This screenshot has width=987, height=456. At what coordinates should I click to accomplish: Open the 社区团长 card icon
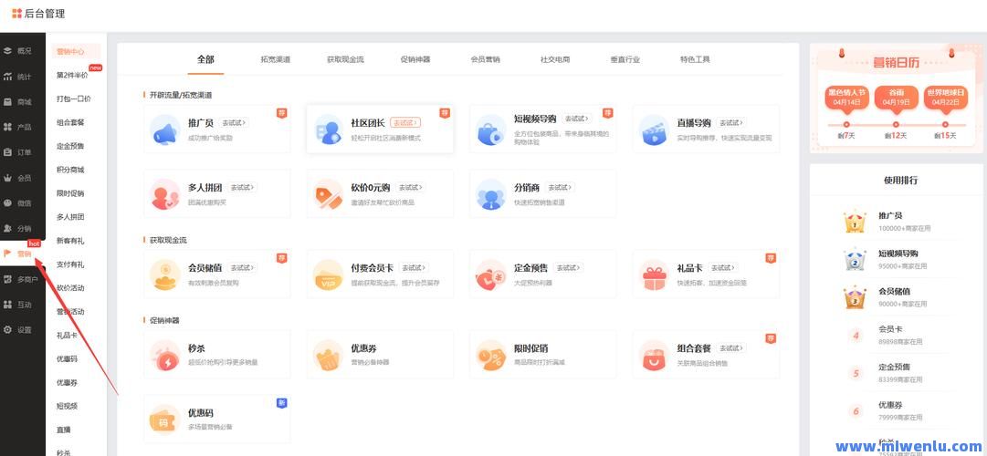(328, 130)
